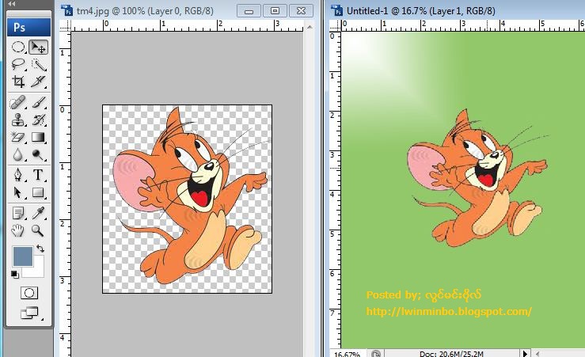Select the Pen tool
Image resolution: width=585 pixels, height=357 pixels.
tap(18, 175)
